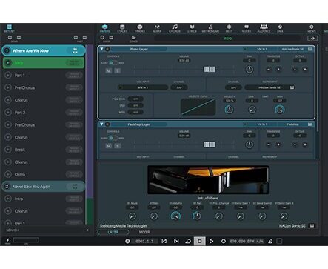Open Padshop Layer instrument editor icon
This screenshot has height=269, width=328.
click(309, 124)
